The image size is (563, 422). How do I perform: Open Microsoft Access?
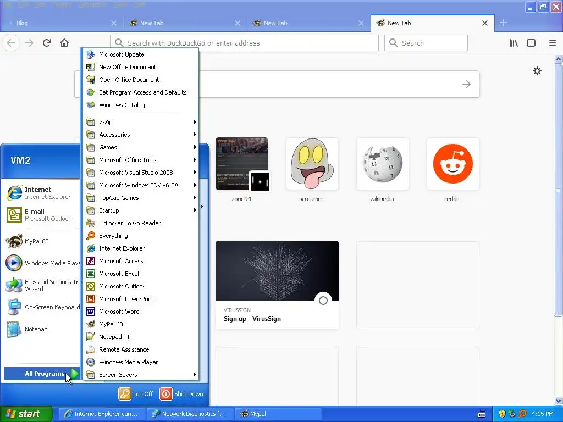(x=141, y=261)
